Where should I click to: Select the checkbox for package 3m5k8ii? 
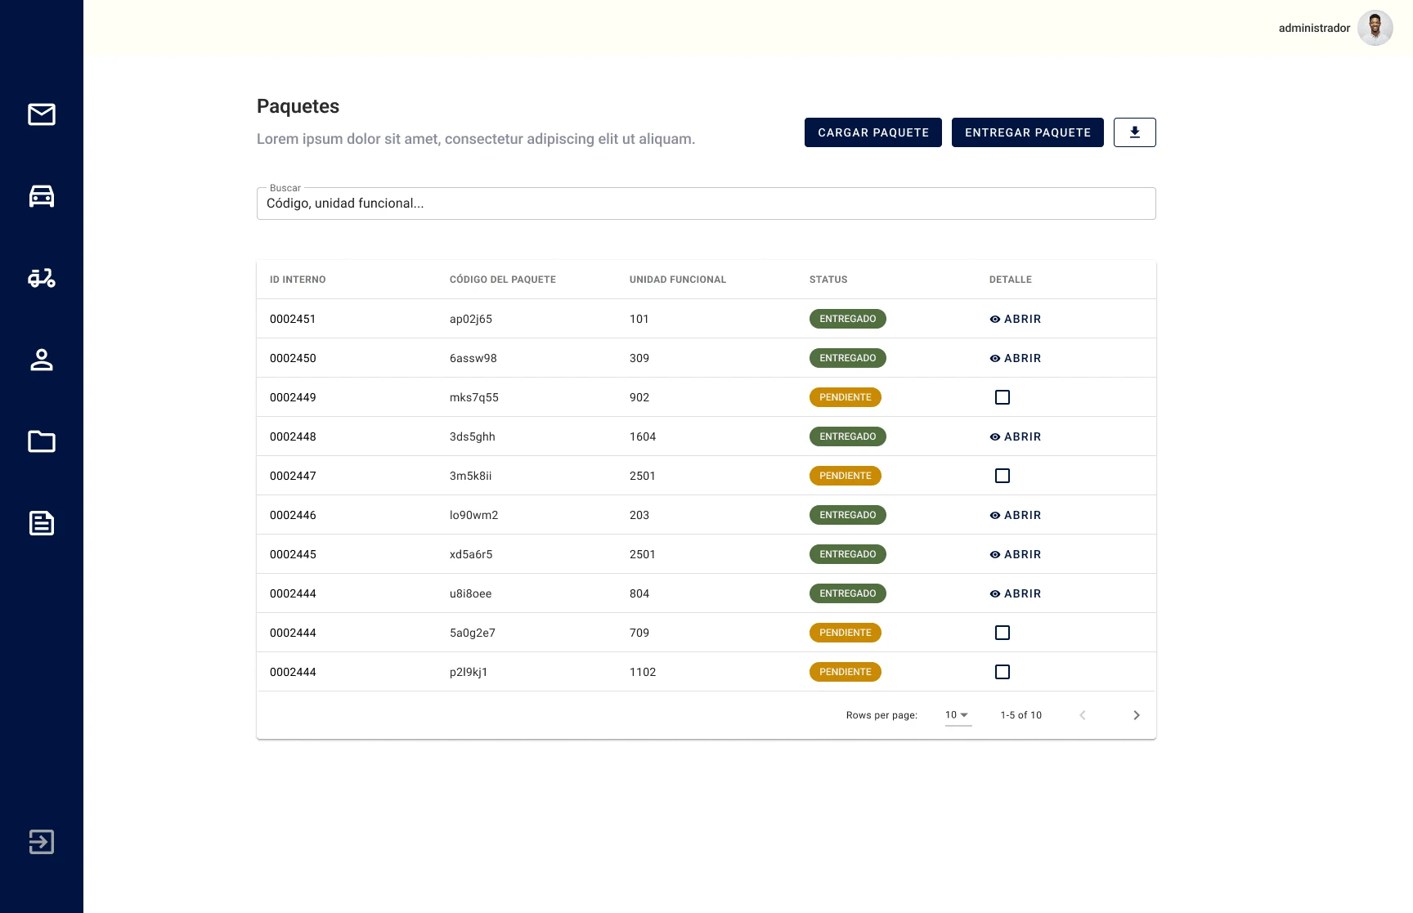pyautogui.click(x=1003, y=476)
